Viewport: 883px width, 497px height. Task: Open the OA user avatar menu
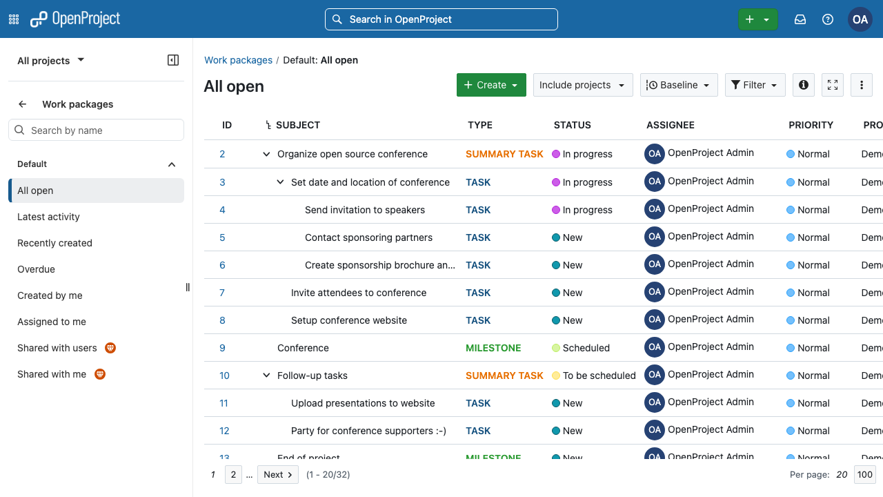(x=860, y=19)
